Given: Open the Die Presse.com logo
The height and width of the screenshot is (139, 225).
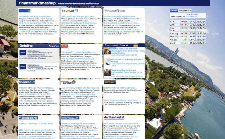Looking at the screenshot, I should (x=70, y=118).
